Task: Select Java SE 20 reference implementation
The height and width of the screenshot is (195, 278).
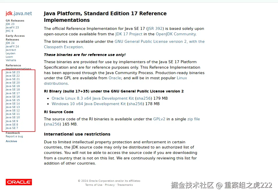Action: coord(13,83)
